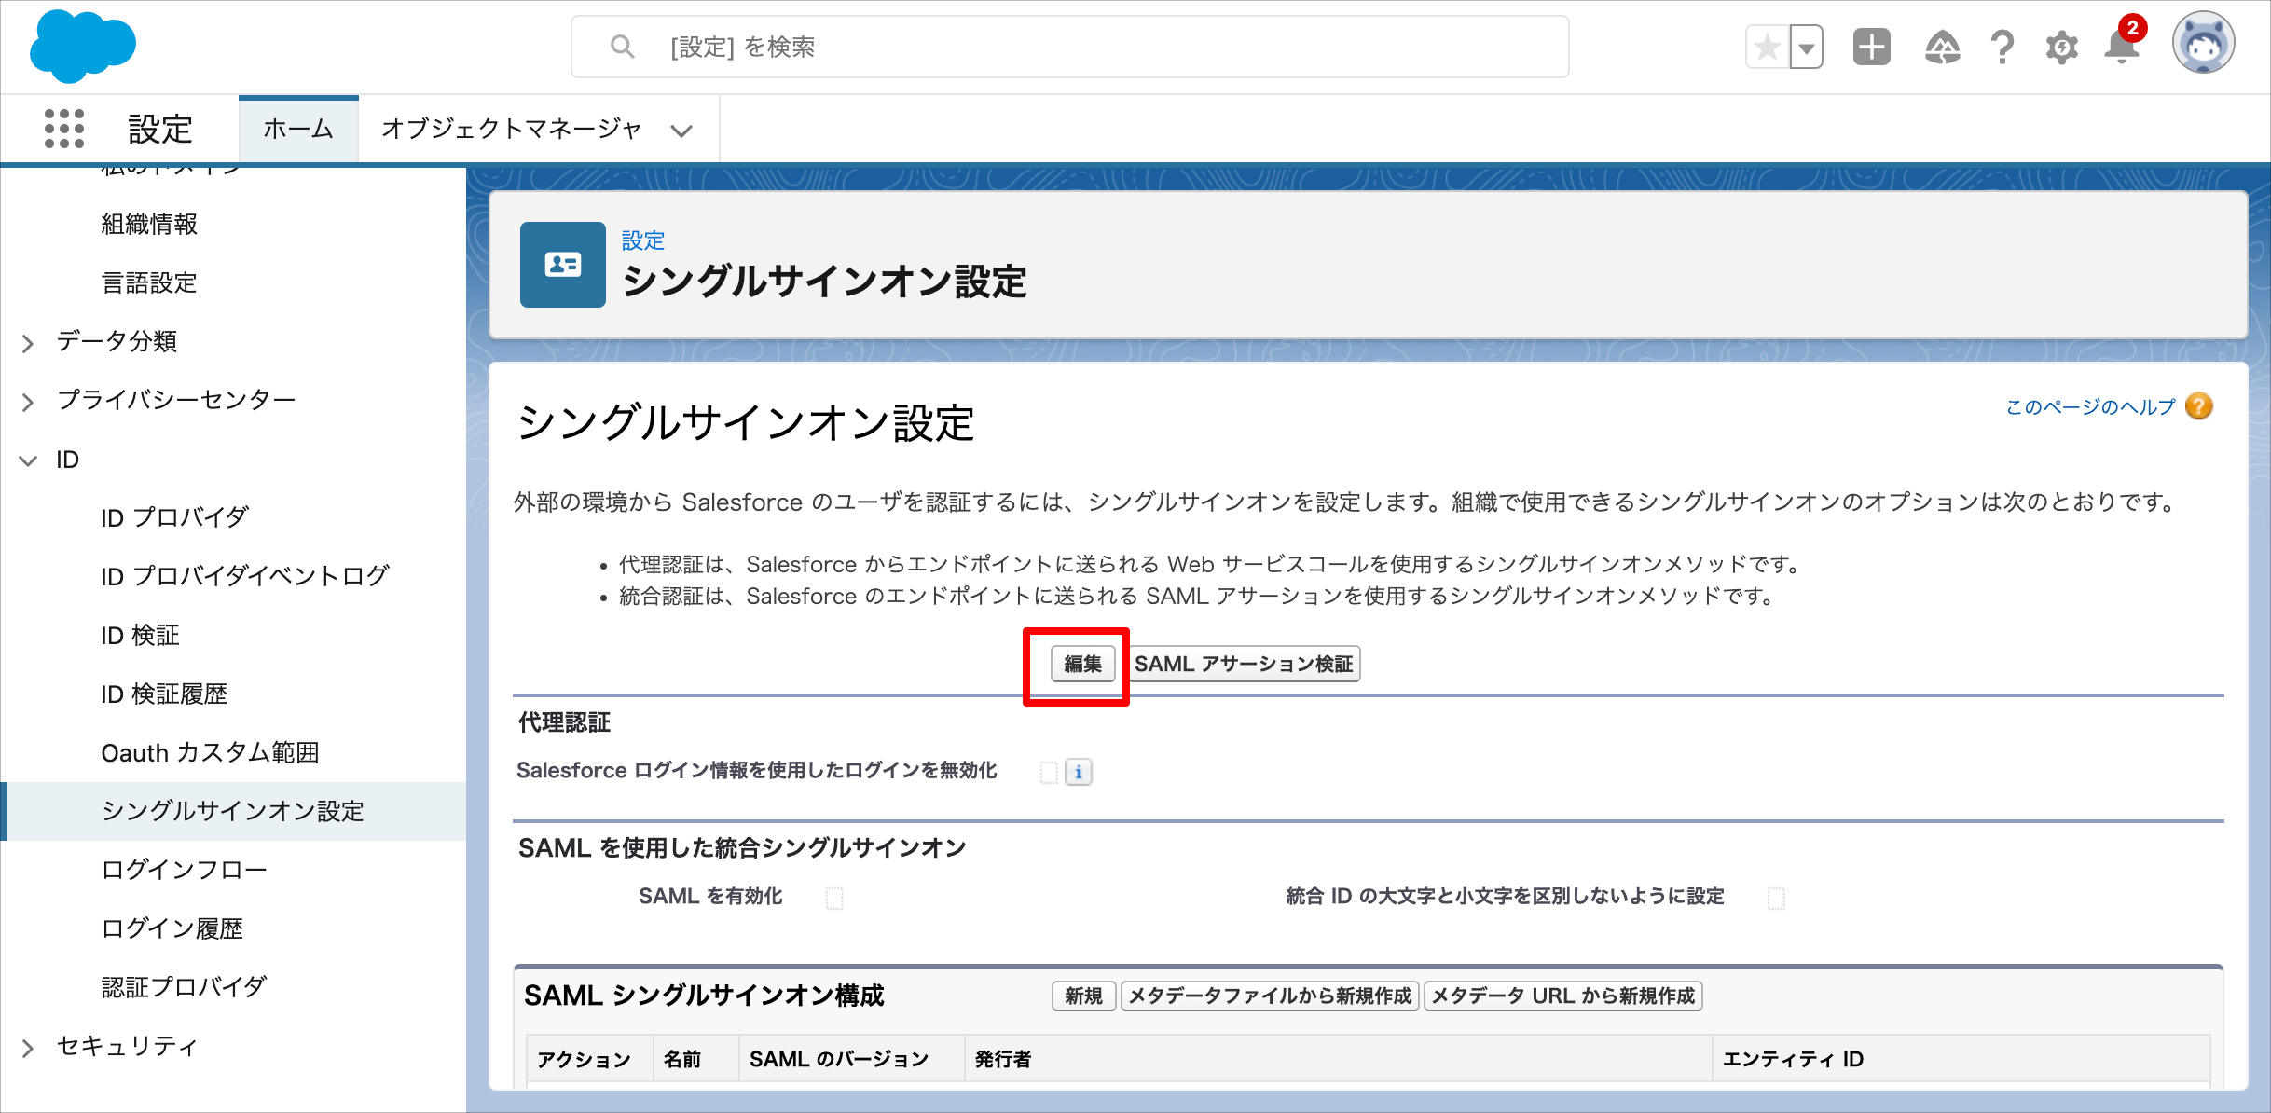Open the global actions plus icon

pos(1871,47)
